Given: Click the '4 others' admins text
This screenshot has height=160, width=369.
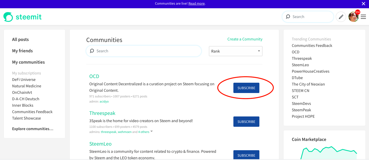Looking at the screenshot, I should [144, 132].
